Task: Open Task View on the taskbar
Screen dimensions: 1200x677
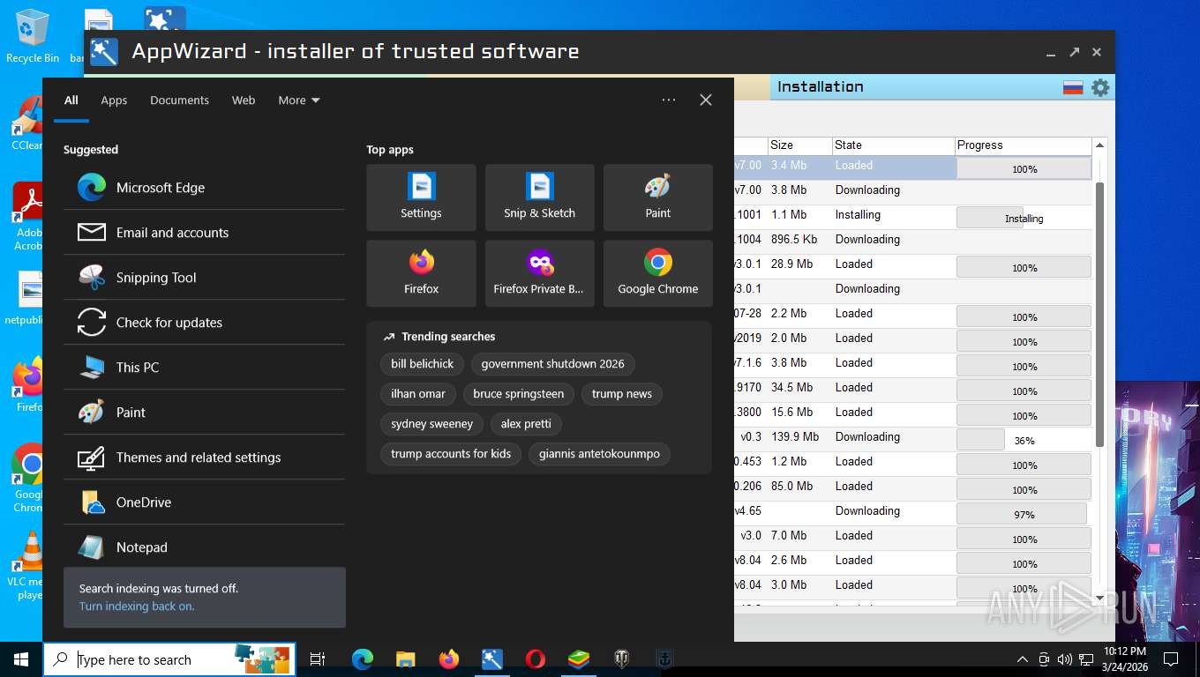Action: (x=318, y=658)
